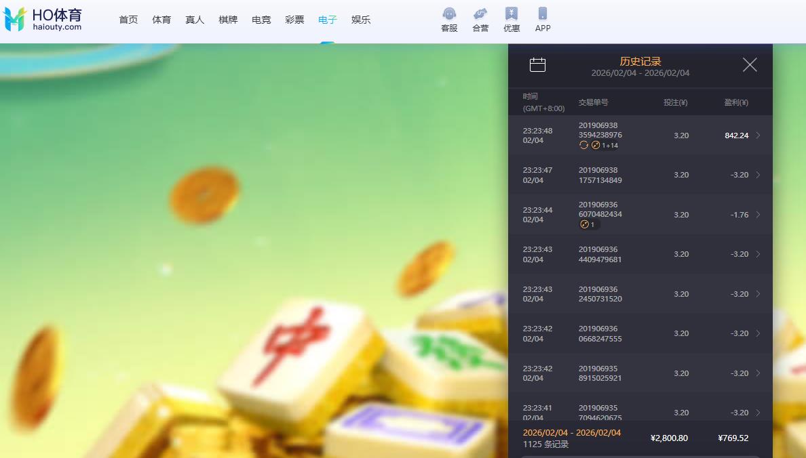Open the 优惠 promotions ribbon icon
Viewport: 806px width, 458px height.
tap(511, 18)
